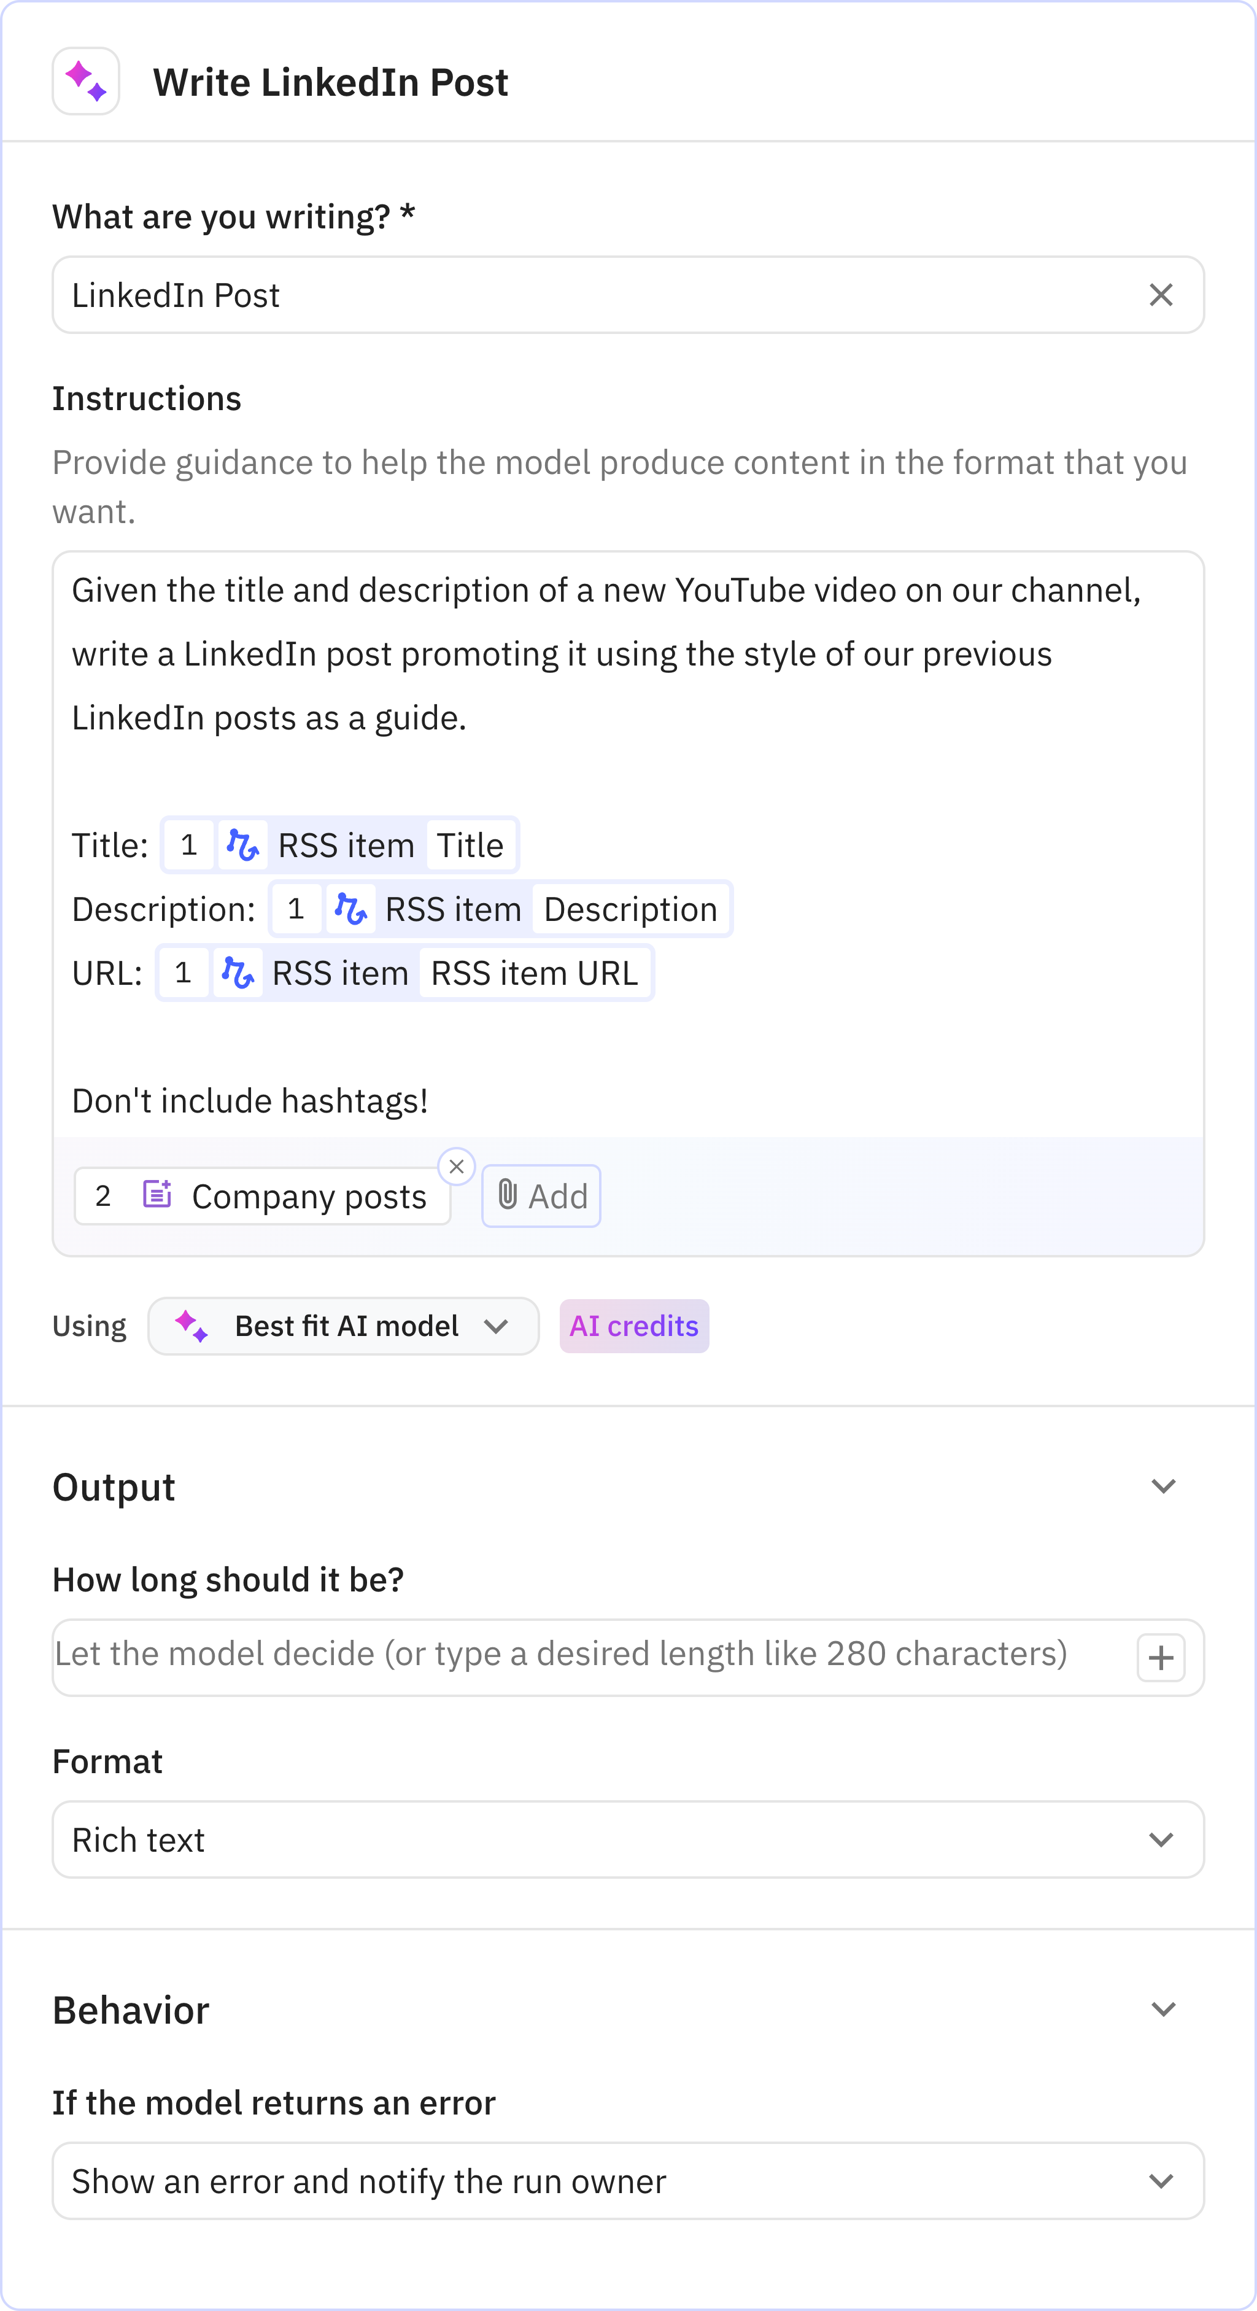
Task: Click the RSS item icon in URL token
Action: [238, 973]
